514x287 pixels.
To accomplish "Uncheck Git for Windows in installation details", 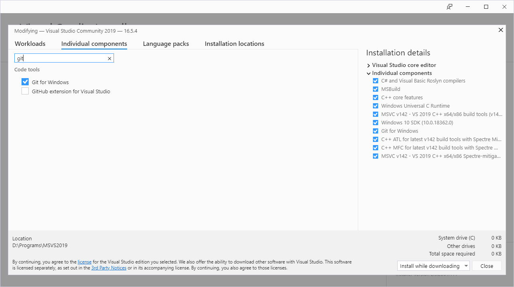I will pos(375,131).
